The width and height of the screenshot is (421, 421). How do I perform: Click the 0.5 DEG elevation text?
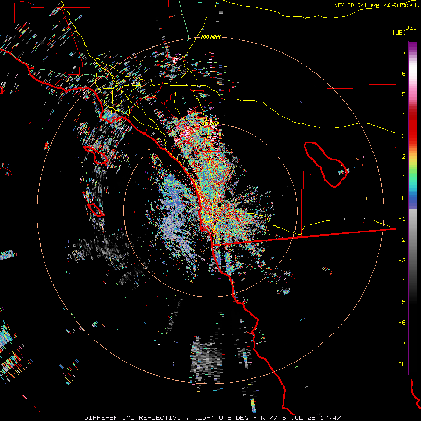[233, 418]
